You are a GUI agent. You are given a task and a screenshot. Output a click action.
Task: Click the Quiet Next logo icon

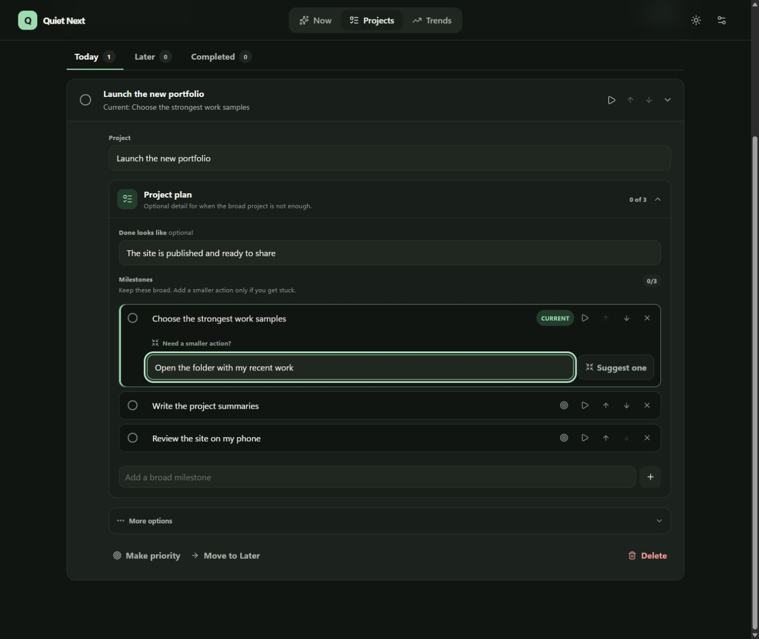tap(27, 20)
